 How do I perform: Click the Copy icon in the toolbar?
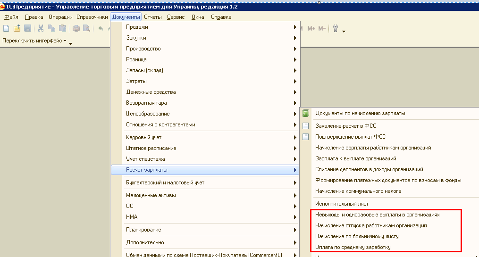pyautogui.click(x=51, y=28)
